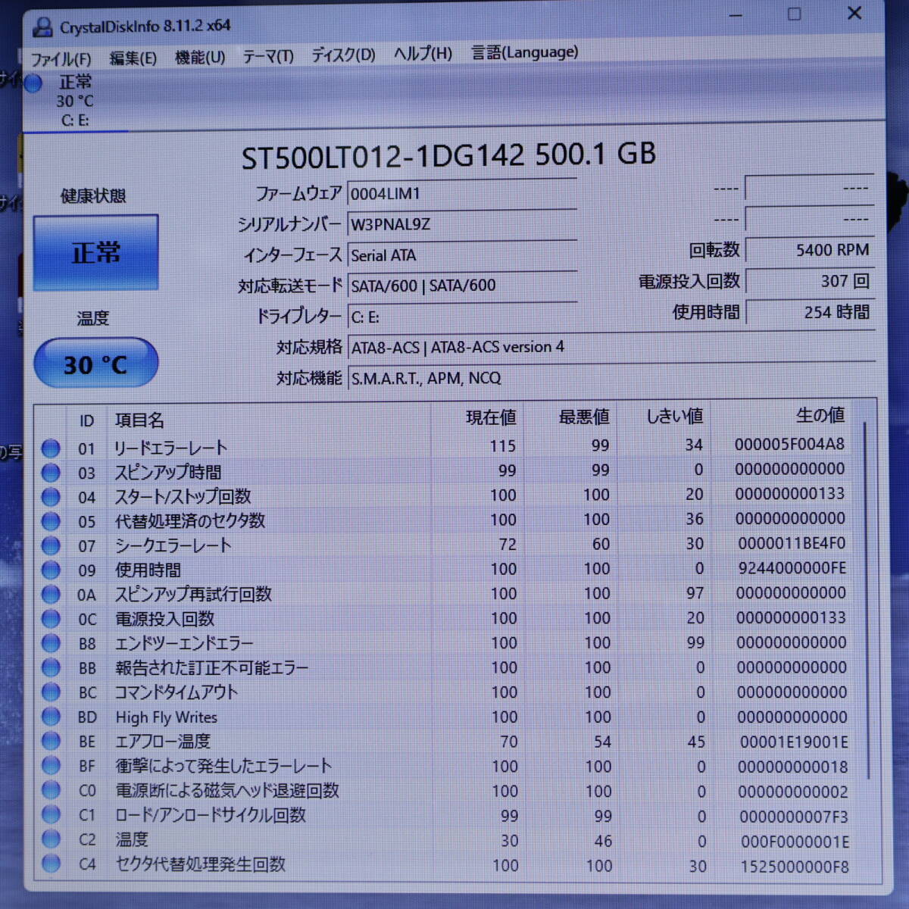Open the 編集(E) menu
The height and width of the screenshot is (909, 909).
point(133,58)
